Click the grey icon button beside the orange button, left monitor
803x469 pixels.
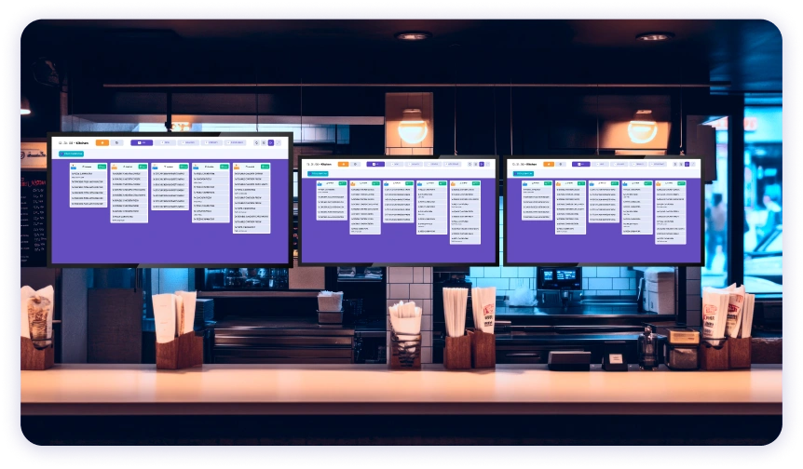coord(116,142)
